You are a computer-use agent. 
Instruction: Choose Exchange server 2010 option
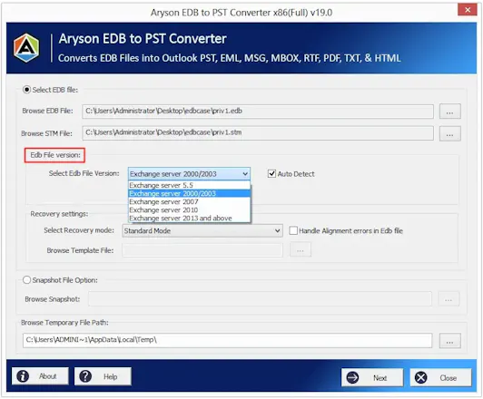pos(189,210)
